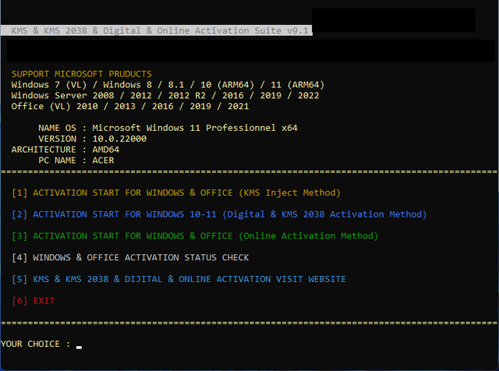Click the 'YOUR CHOICE' prompt label
The image size is (499, 371).
pos(30,344)
